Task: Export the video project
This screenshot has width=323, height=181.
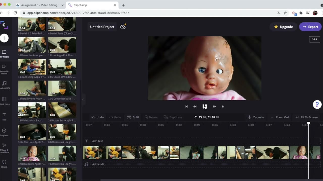Action: click(x=310, y=27)
